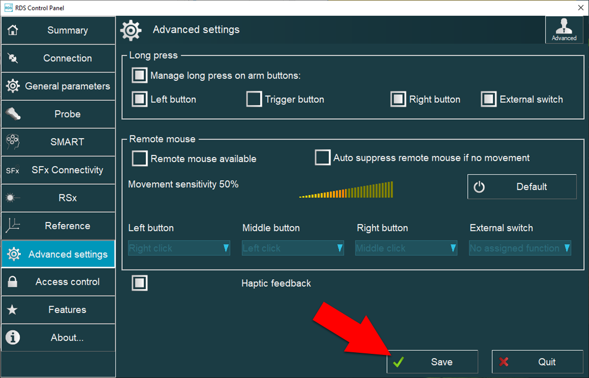Click the probe icon in sidebar

[13, 114]
